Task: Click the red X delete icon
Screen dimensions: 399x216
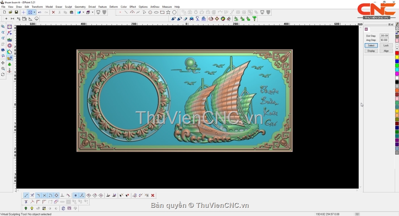Action: click(x=53, y=12)
